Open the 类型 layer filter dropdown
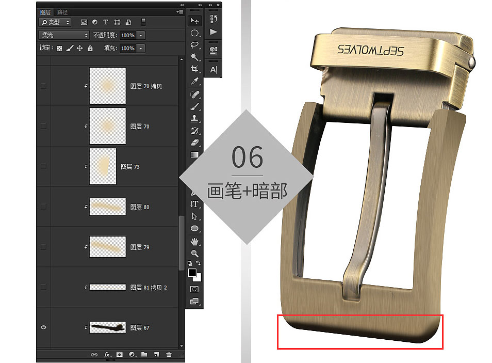 tap(55, 22)
